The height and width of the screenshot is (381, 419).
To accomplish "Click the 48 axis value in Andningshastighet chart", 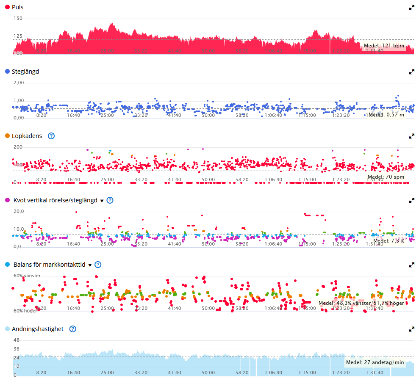I will click(x=17, y=340).
